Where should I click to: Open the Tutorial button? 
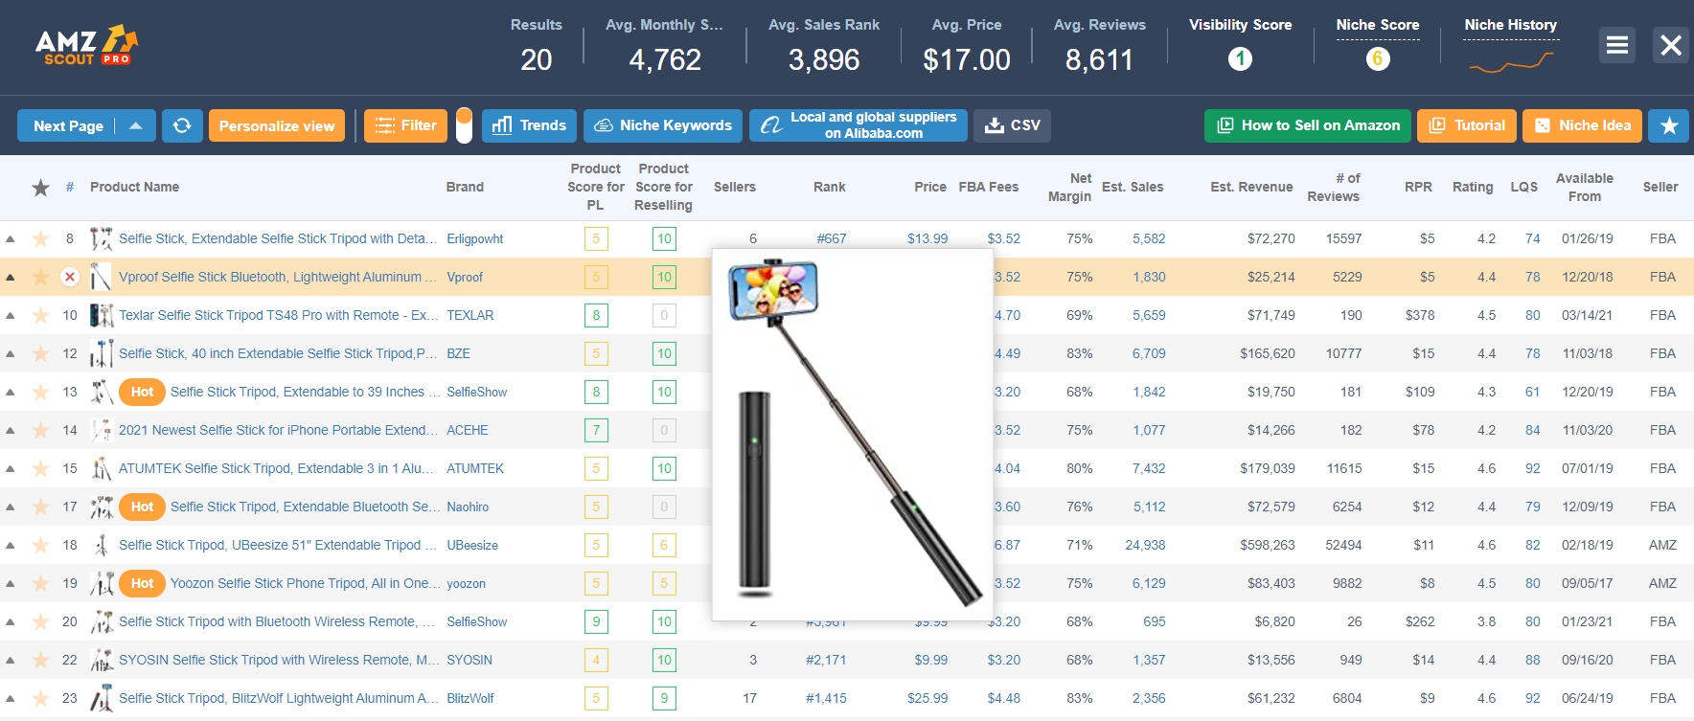pos(1467,125)
